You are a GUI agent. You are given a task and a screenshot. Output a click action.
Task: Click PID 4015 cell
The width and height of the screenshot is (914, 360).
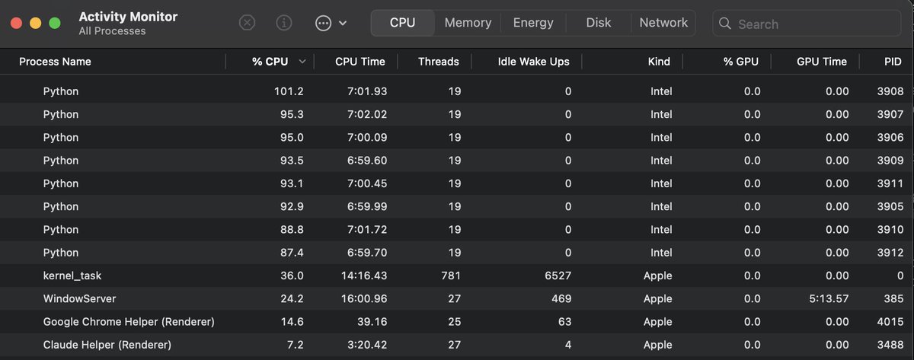[x=890, y=321]
